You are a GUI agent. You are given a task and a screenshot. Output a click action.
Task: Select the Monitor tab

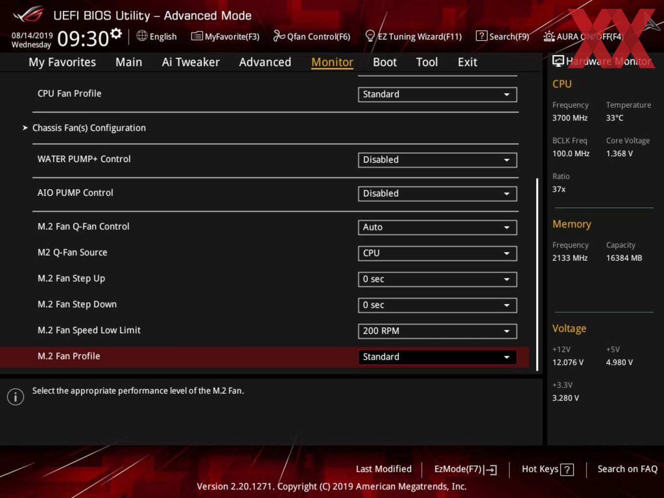click(x=332, y=62)
